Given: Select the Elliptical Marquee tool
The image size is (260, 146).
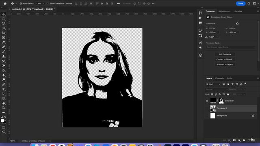Looking at the screenshot, I should pos(4,19).
